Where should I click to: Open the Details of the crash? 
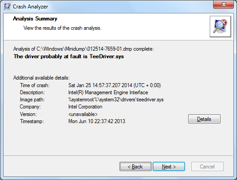pos(204,119)
